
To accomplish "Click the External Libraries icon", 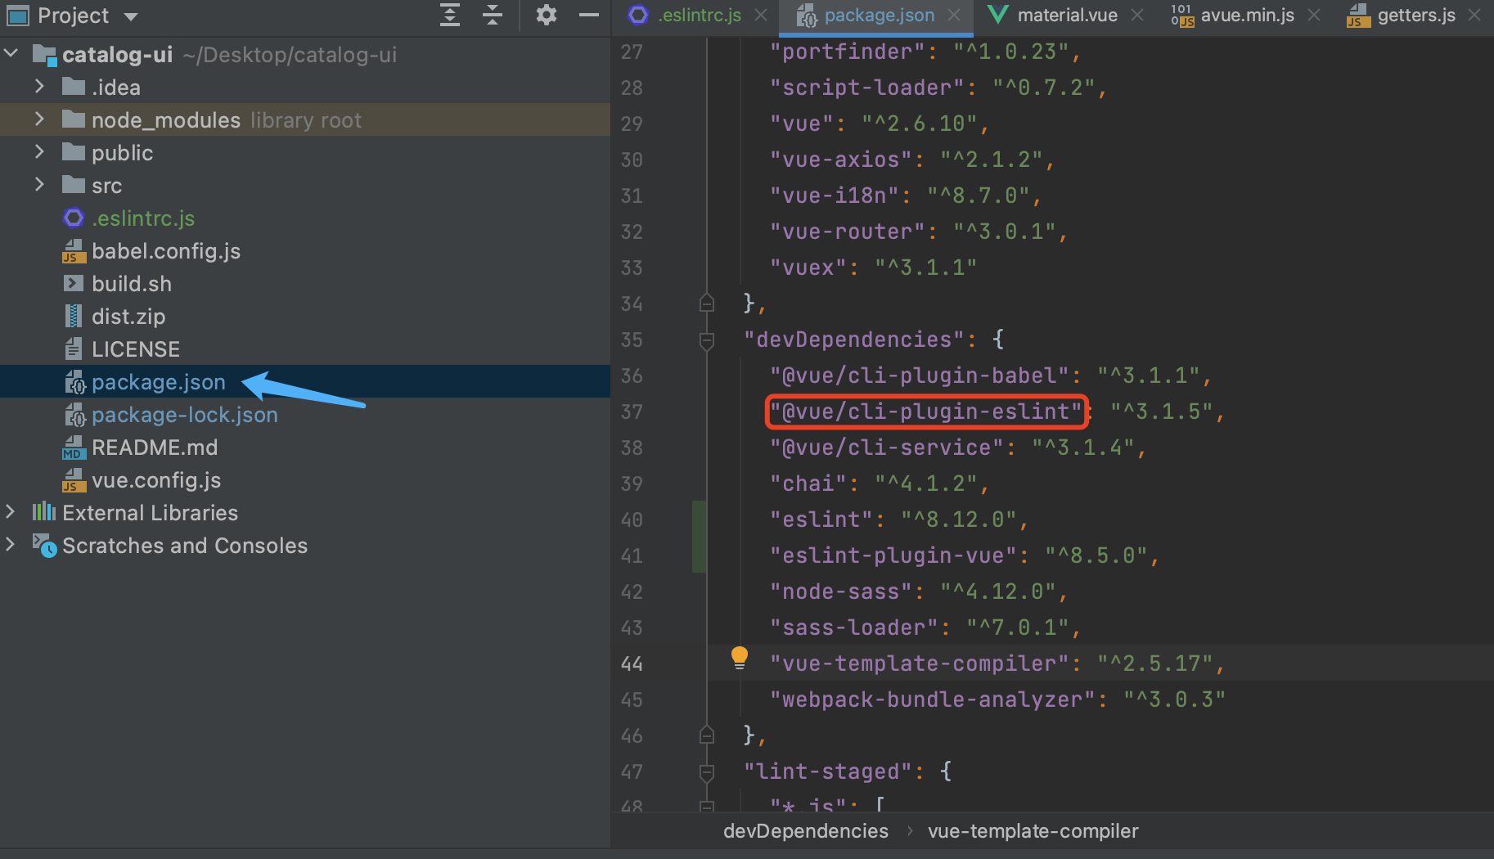I will [x=44, y=512].
